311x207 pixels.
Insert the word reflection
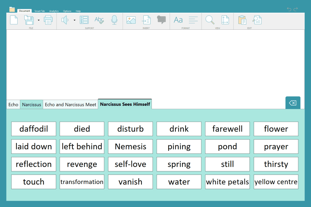[34, 164]
